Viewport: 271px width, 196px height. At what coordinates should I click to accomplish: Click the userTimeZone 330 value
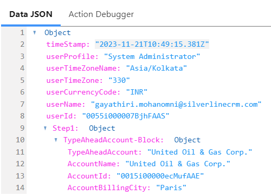(x=119, y=81)
